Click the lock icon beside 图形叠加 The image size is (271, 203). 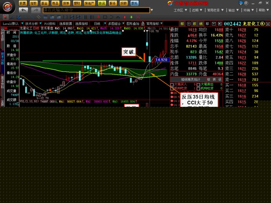(x=143, y=24)
